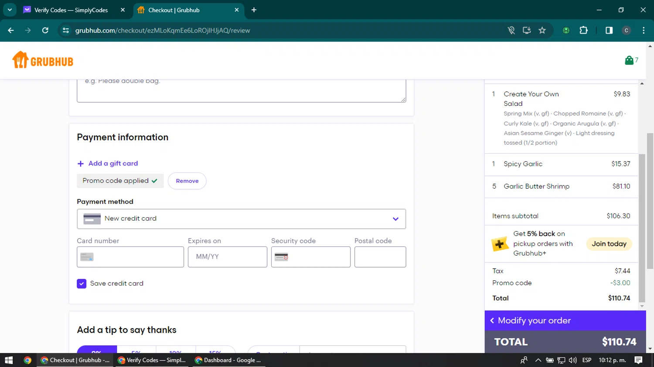Bookmark this page with the star icon
This screenshot has height=367, width=654.
[x=542, y=30]
